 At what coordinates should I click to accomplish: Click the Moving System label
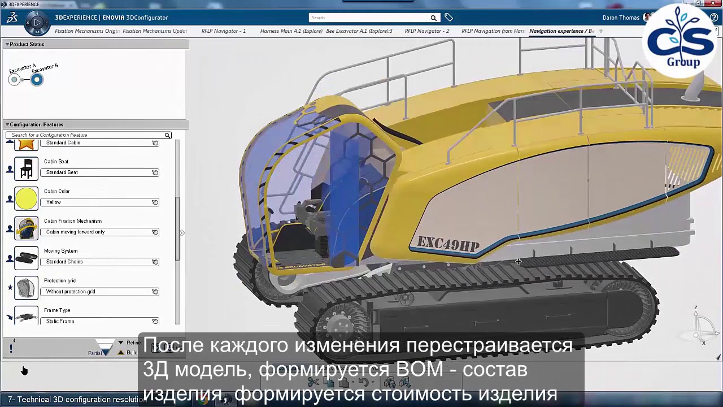coord(60,251)
